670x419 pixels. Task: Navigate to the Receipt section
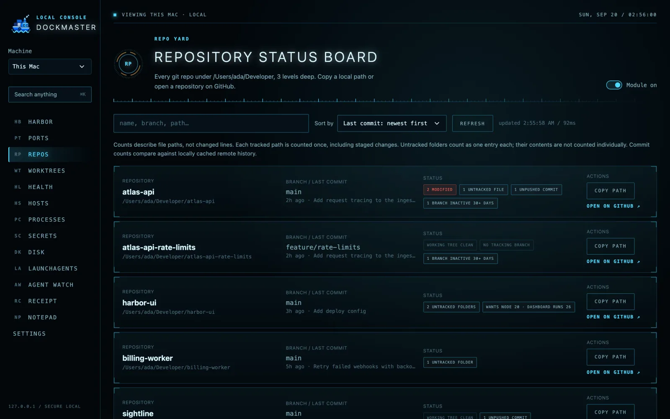tap(50, 301)
